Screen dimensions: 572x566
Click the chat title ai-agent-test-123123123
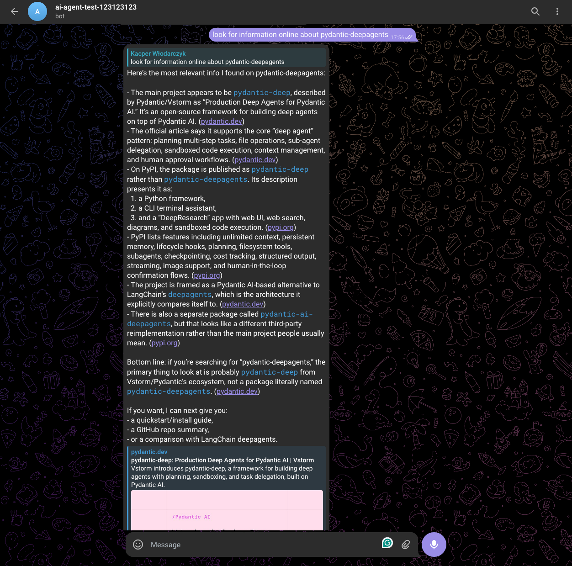(x=95, y=7)
